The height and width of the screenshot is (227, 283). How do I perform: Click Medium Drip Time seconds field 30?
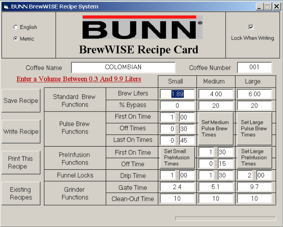coord(226,175)
